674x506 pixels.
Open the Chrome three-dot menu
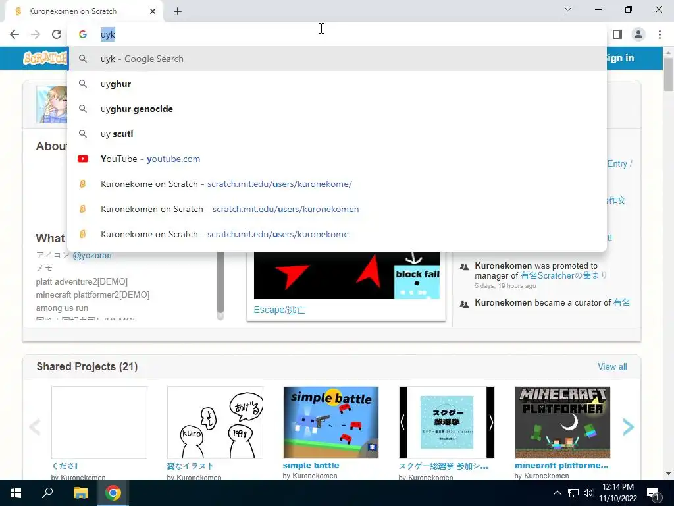pos(660,34)
